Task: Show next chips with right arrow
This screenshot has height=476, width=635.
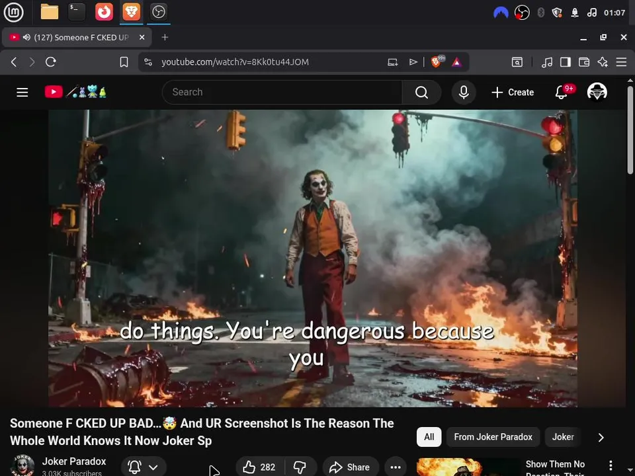Action: 601,438
